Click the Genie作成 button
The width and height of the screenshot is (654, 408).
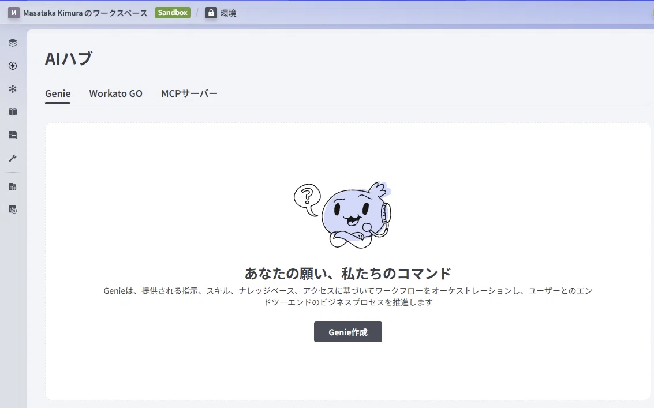(x=348, y=332)
